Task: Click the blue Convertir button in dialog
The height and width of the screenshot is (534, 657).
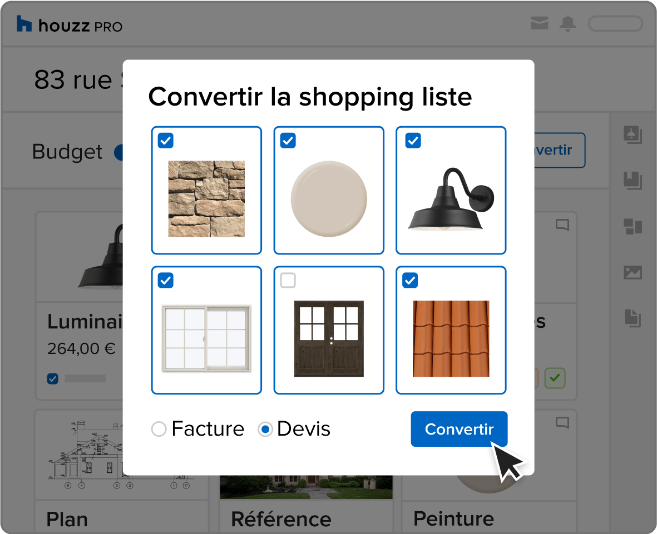Action: coord(459,429)
